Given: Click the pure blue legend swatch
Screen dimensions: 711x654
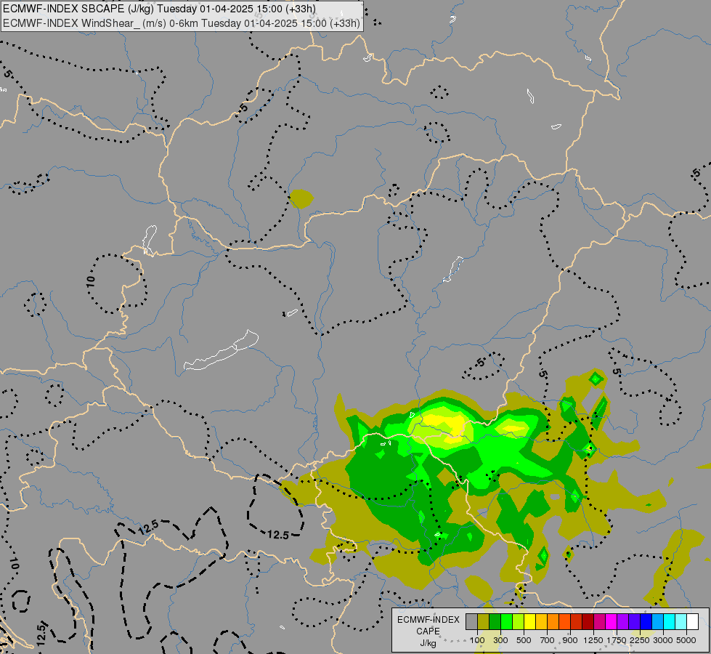Looking at the screenshot, I should (x=646, y=622).
